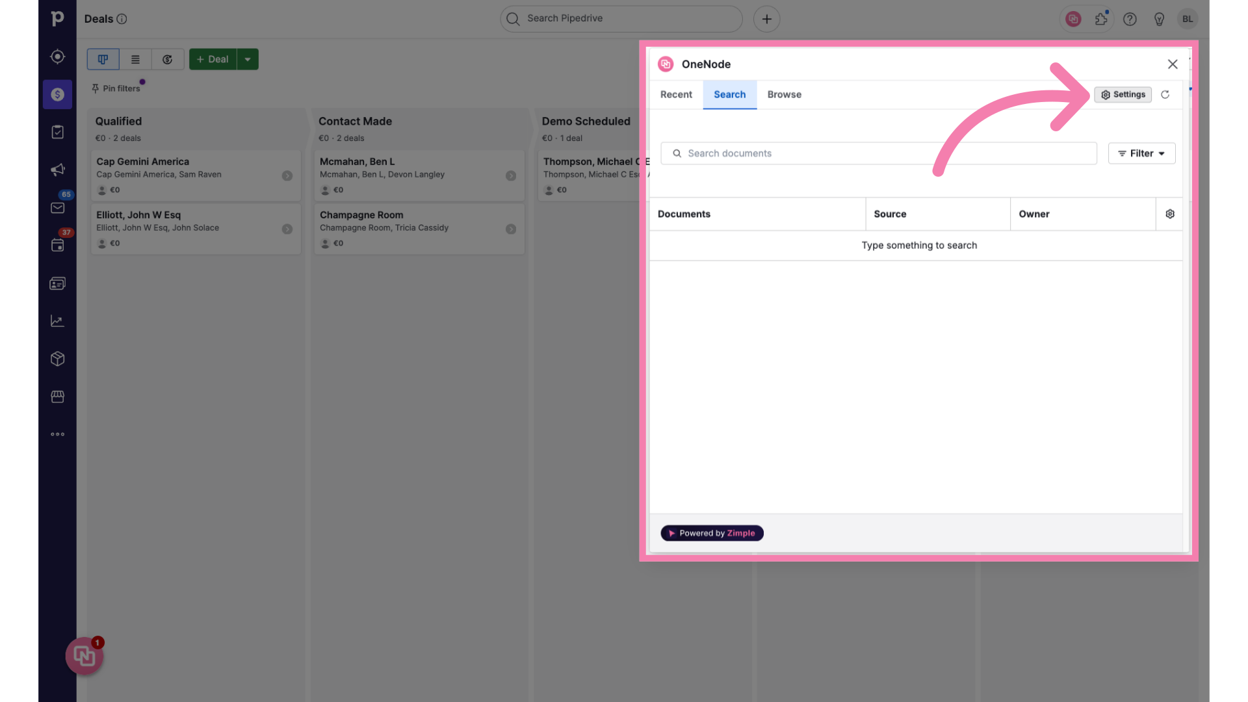This screenshot has height=702, width=1248.
Task: Open Projects clipboard icon in sidebar
Action: click(x=57, y=132)
